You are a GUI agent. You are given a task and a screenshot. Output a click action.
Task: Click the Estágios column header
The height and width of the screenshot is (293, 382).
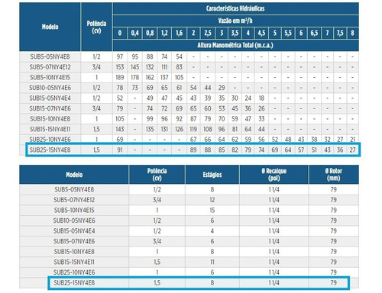tap(212, 175)
